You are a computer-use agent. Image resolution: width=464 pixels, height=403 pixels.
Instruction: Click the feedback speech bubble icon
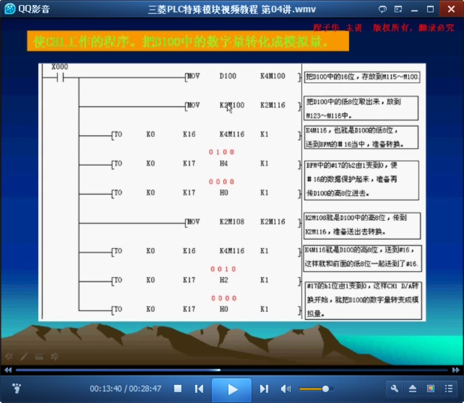pyautogui.click(x=383, y=9)
